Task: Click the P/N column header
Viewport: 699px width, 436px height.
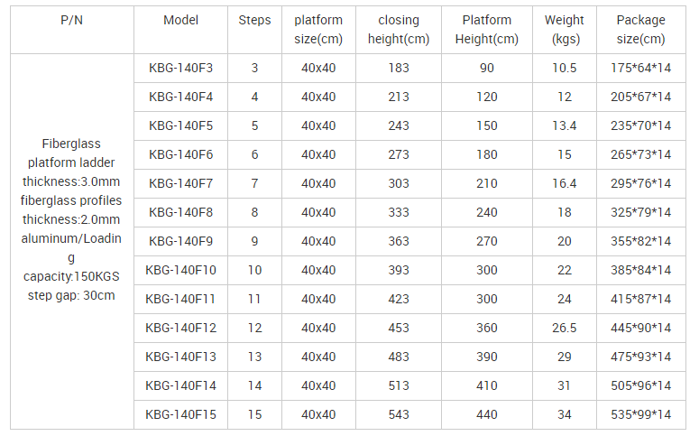Action: (x=71, y=20)
